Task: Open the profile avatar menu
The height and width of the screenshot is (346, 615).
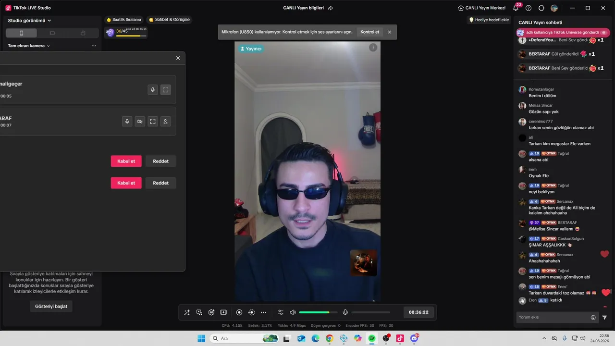Action: (x=554, y=8)
